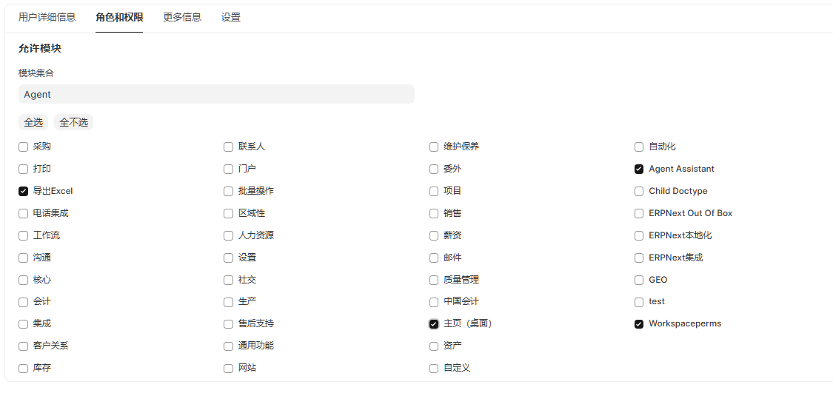
Task: Disable the 主页（桌面）checkbox
Action: click(434, 324)
